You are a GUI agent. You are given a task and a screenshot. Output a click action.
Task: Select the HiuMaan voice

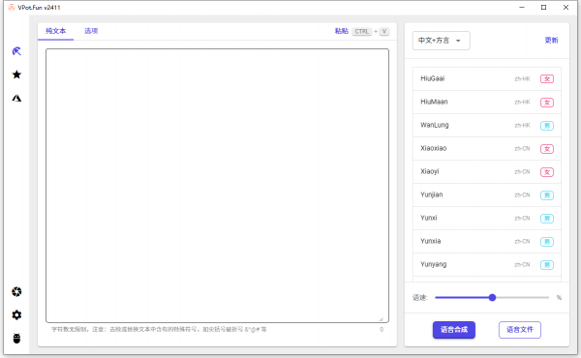(x=487, y=102)
